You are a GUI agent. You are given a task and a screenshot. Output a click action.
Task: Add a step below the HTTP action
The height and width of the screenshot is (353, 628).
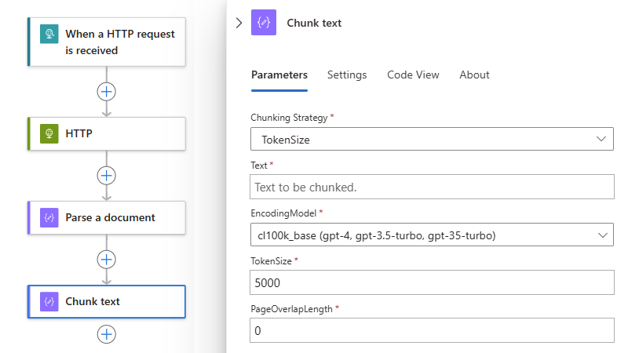coord(106,175)
